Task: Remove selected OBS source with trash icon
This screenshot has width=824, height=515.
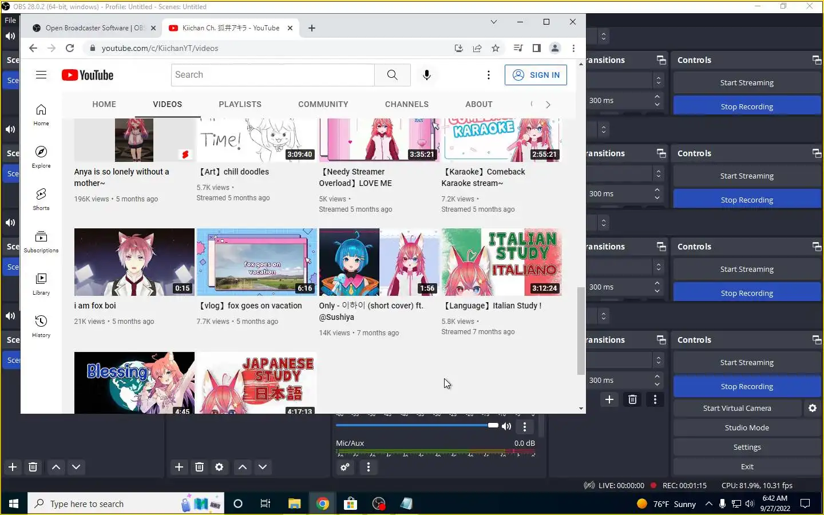Action: tap(199, 467)
